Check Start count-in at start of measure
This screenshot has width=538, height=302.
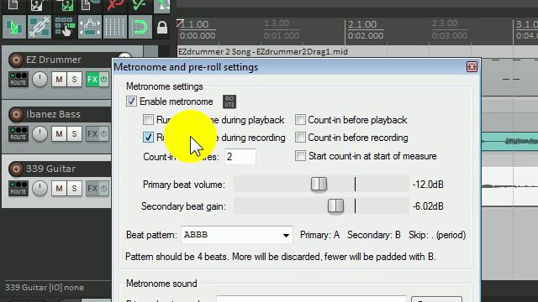[x=300, y=156]
